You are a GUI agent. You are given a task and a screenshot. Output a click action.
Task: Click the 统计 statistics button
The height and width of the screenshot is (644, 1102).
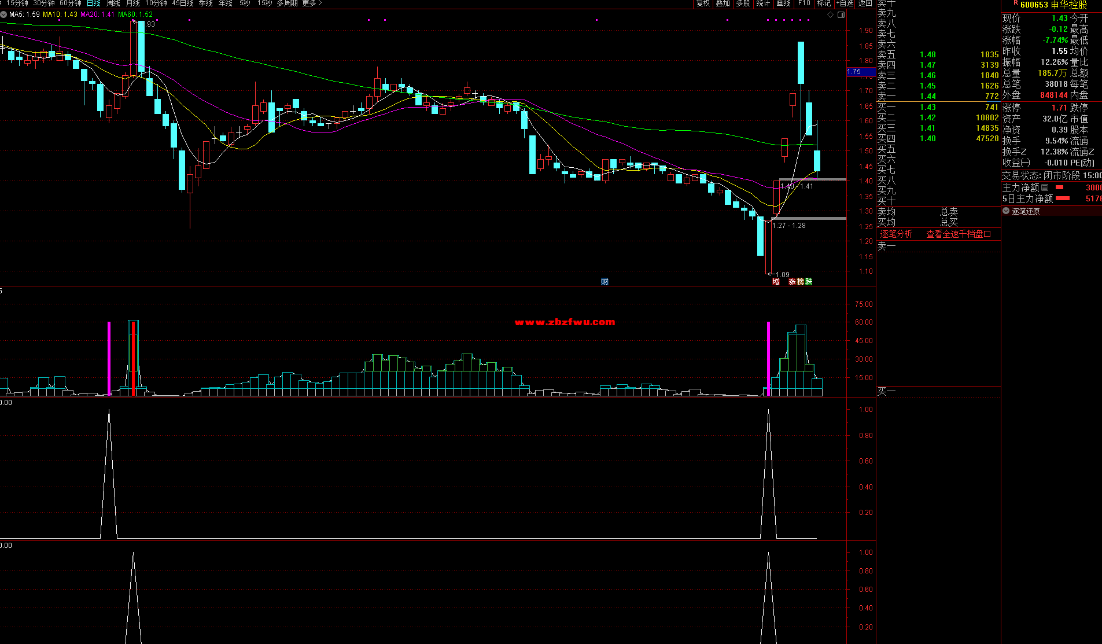[763, 3]
